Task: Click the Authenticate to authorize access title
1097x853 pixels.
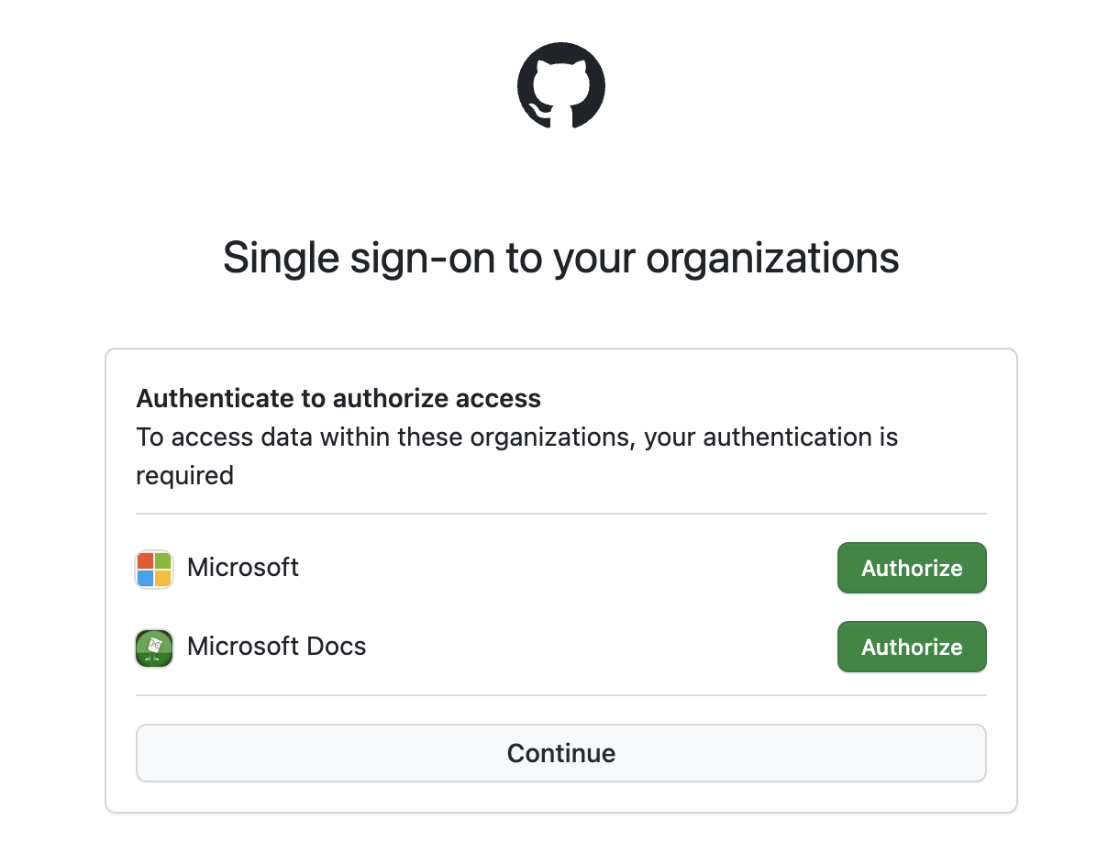Action: (338, 398)
